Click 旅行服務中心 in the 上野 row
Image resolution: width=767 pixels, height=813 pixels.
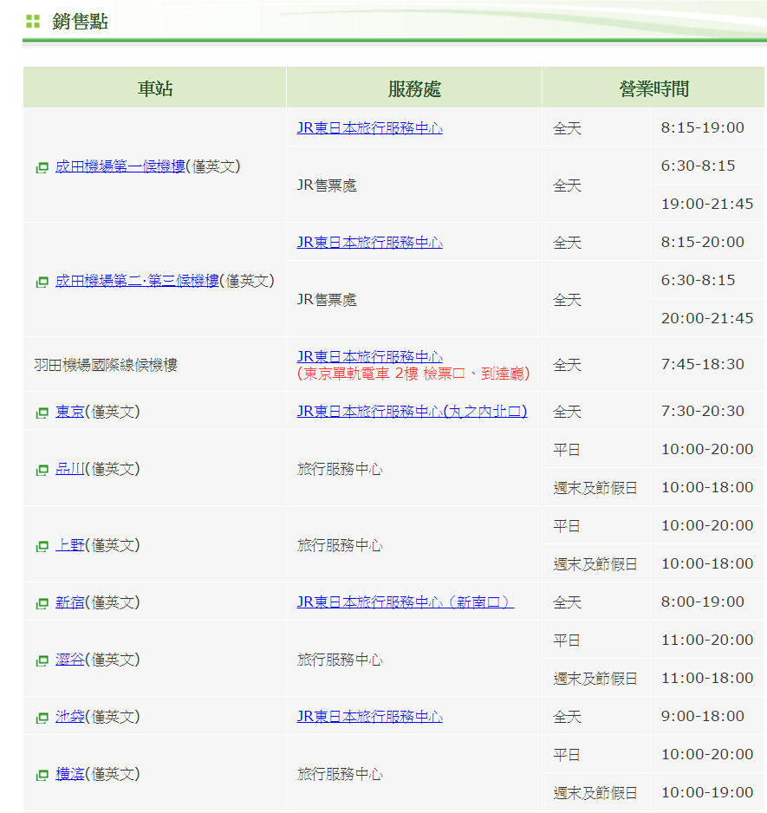tap(340, 545)
